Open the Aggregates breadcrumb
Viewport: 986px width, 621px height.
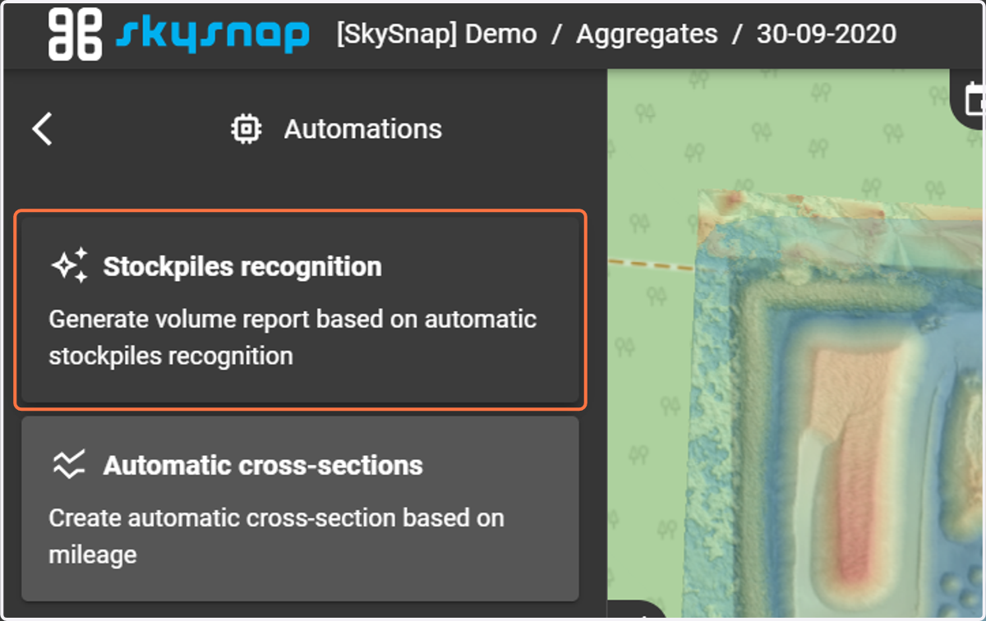point(647,34)
